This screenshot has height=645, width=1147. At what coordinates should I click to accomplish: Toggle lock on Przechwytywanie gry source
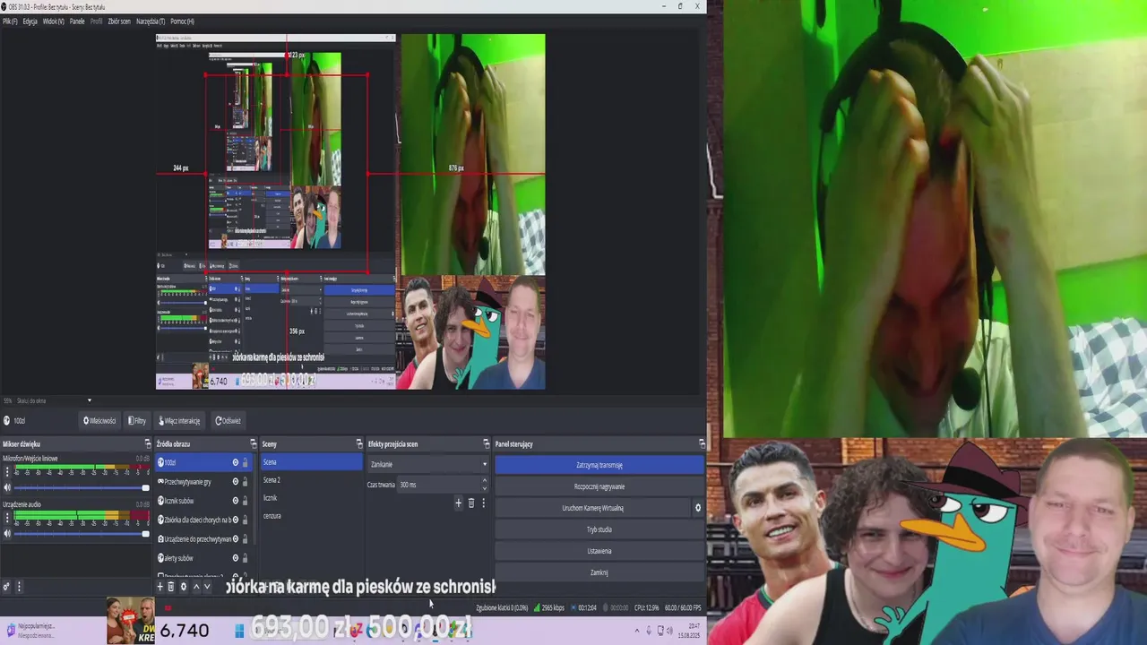coord(246,482)
